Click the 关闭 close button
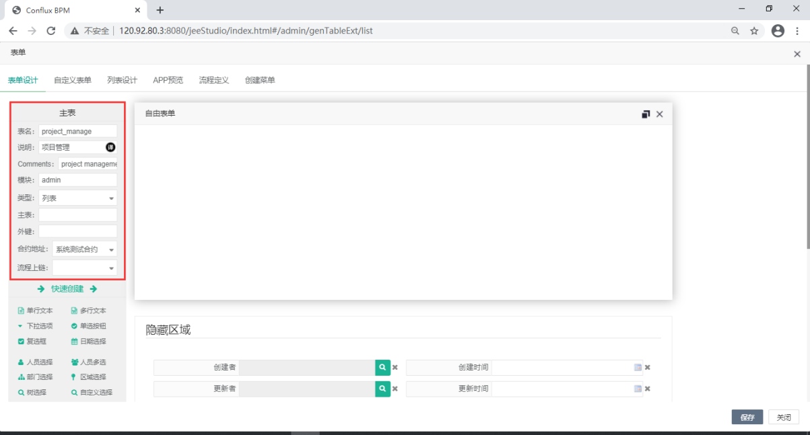This screenshot has width=810, height=435. [784, 417]
